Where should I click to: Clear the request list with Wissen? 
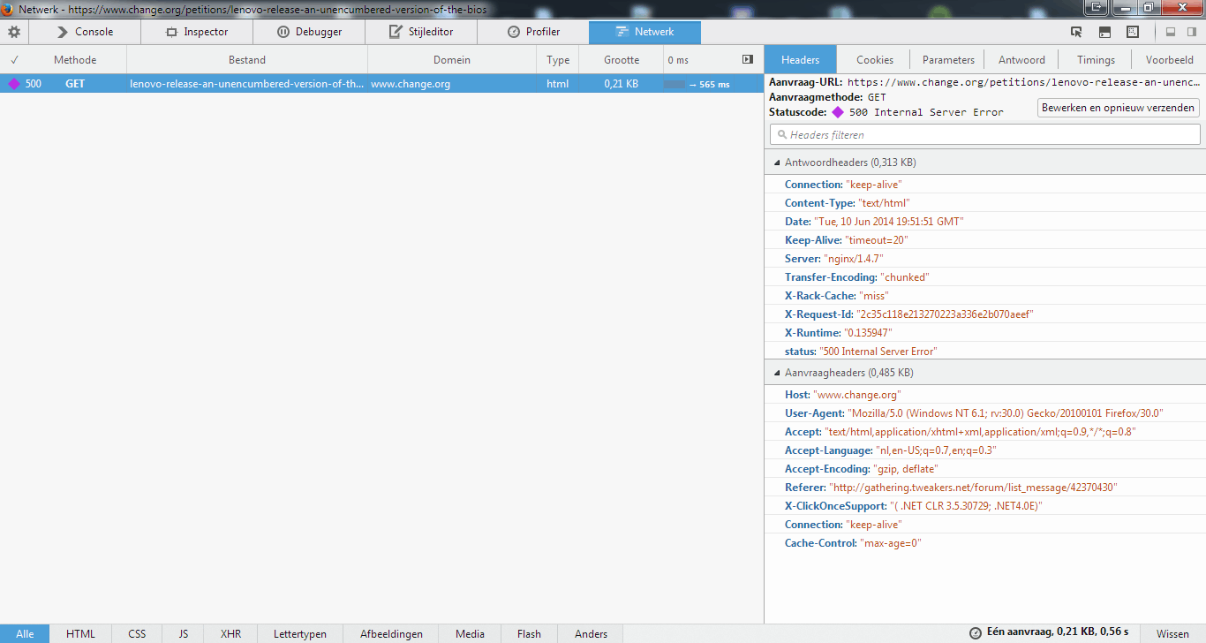tap(1172, 633)
